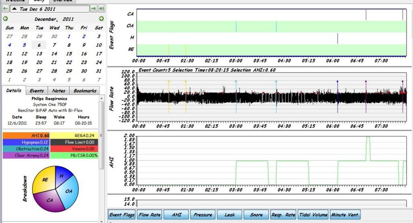Click the sleep time 23:57 value

pos(41,123)
